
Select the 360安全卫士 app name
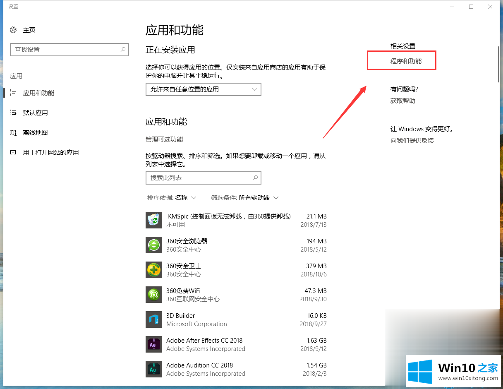(184, 266)
